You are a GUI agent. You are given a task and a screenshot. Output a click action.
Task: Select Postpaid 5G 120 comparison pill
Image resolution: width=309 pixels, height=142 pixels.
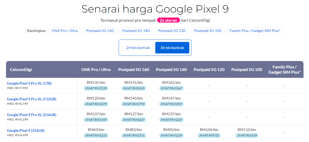[x=172, y=31]
